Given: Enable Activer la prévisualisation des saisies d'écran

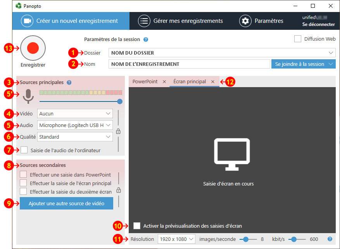Looking at the screenshot, I should (x=137, y=226).
